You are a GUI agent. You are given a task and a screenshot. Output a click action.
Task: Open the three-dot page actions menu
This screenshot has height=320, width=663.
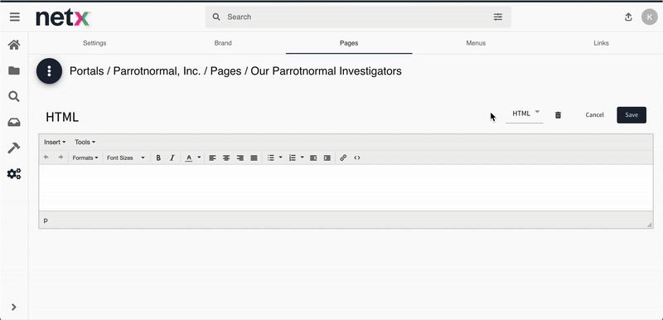[x=50, y=71]
